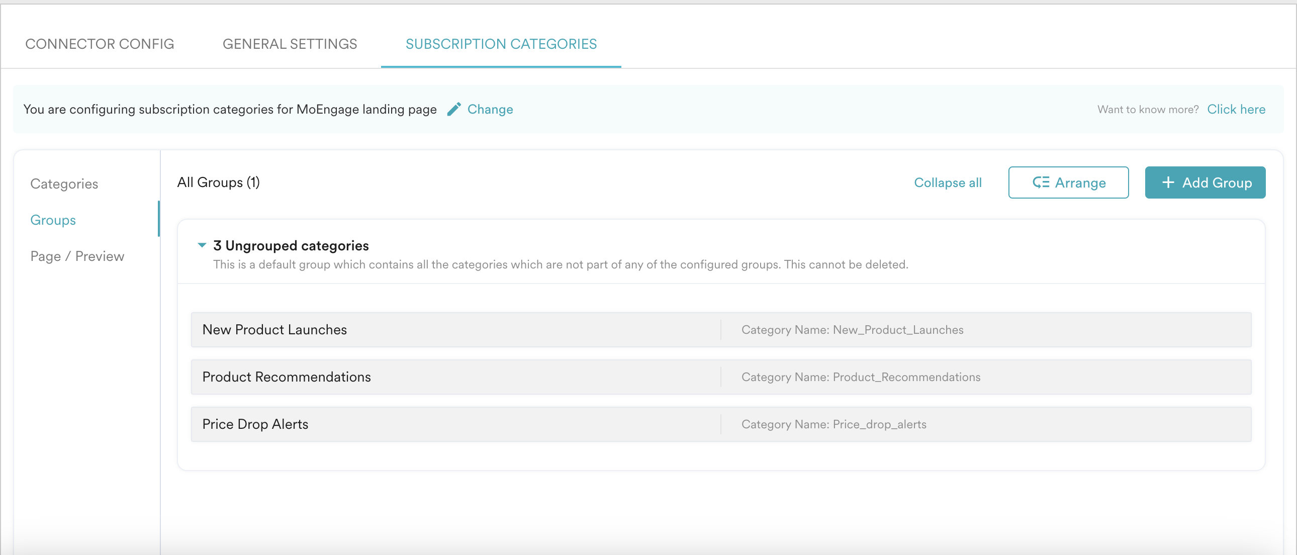
Task: Select the Subscription Categories tab
Action: tap(501, 44)
